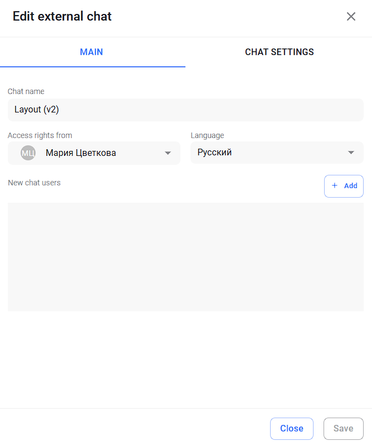Expand the Language dropdown arrow

coord(351,153)
